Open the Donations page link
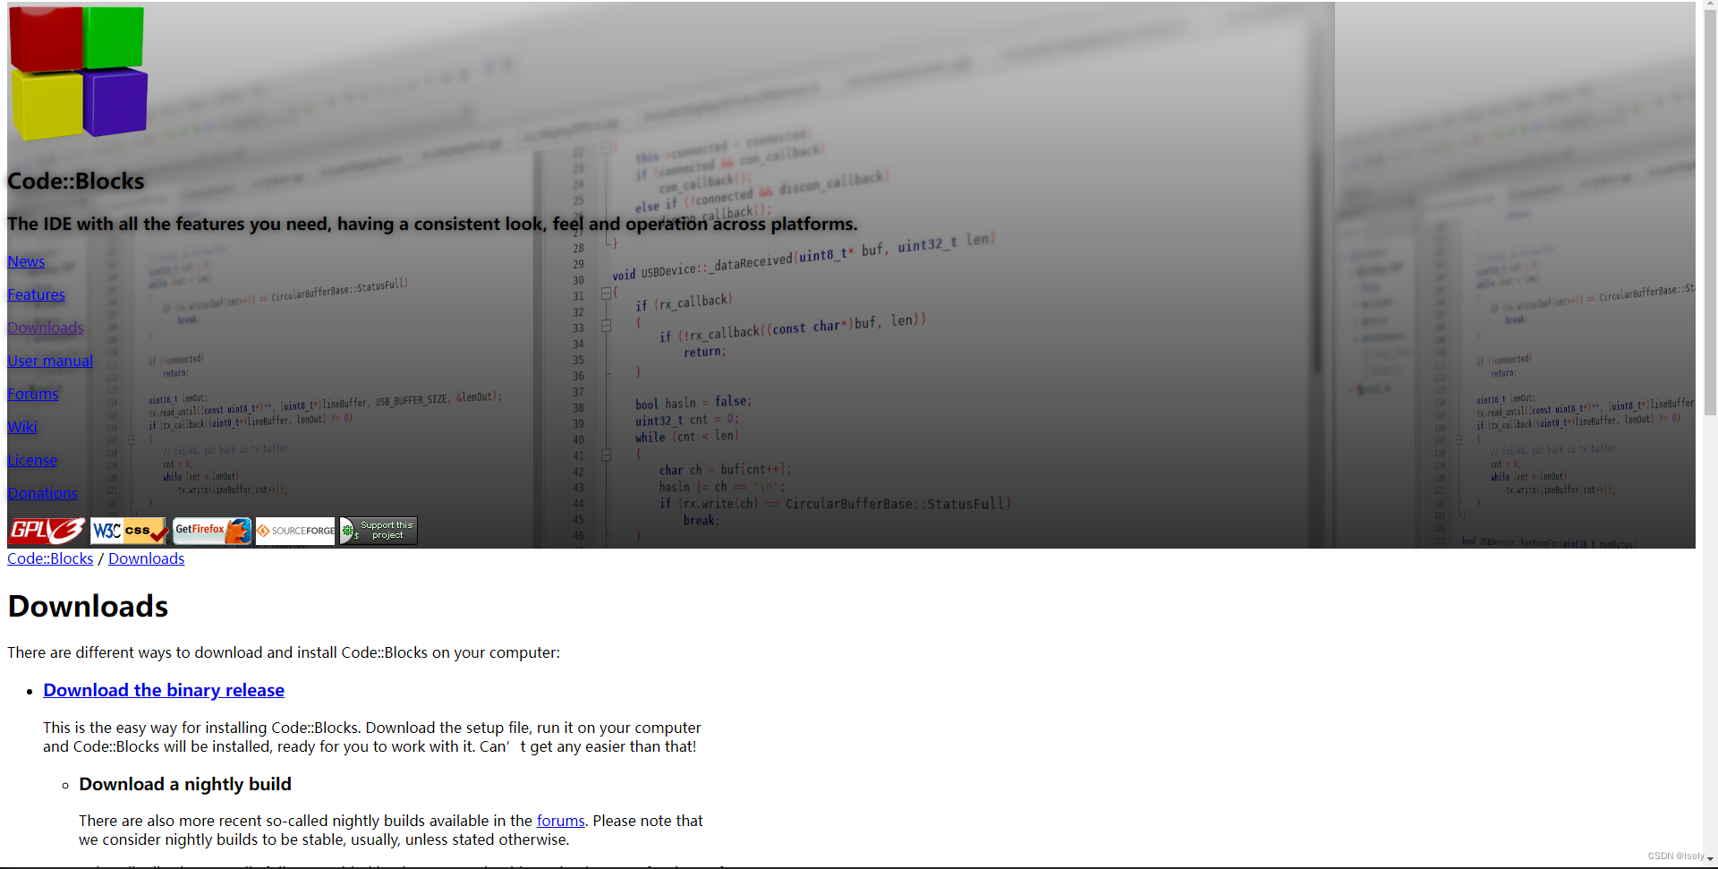This screenshot has height=869, width=1718. [42, 493]
